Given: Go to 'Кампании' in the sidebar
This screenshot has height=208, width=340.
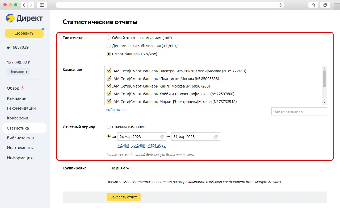Looking at the screenshot, I should pos(17,98).
